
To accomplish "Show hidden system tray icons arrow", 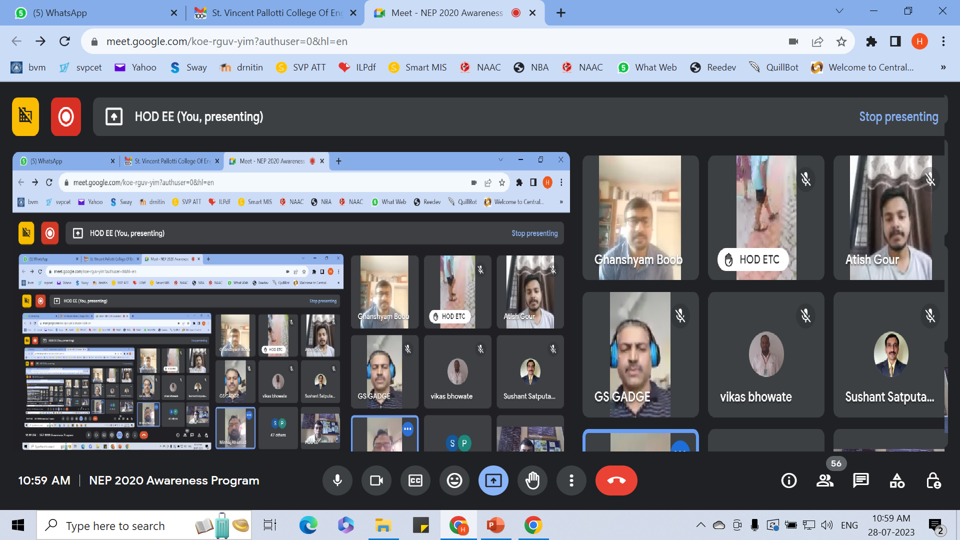I will click(700, 525).
